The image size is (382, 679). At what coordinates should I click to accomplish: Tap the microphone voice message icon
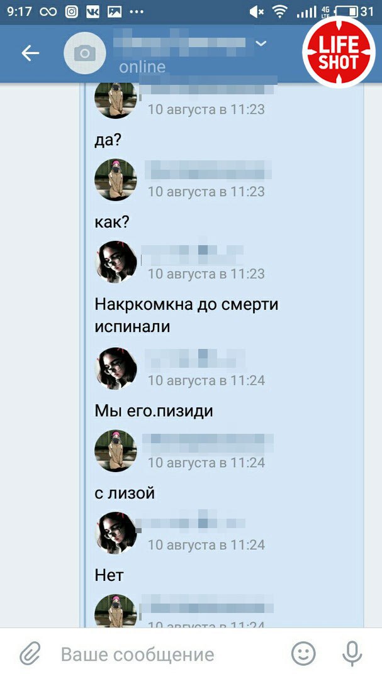(x=352, y=653)
